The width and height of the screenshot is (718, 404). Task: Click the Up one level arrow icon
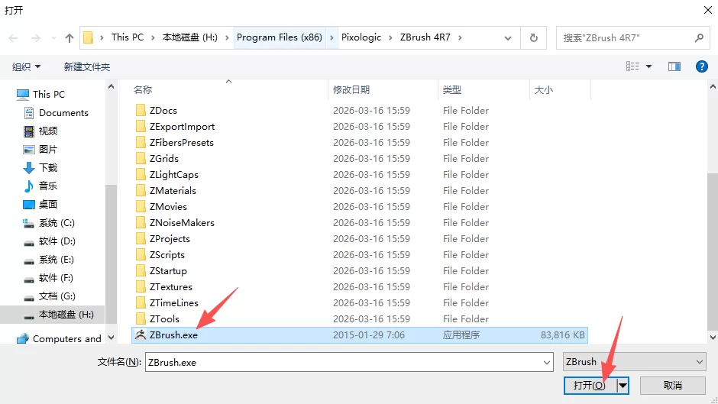[70, 38]
